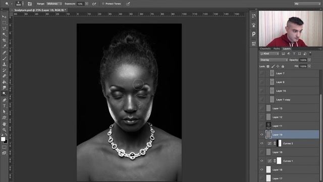Hide Layer 19 visibility eye
The width and height of the screenshot is (323, 182).
point(261,134)
